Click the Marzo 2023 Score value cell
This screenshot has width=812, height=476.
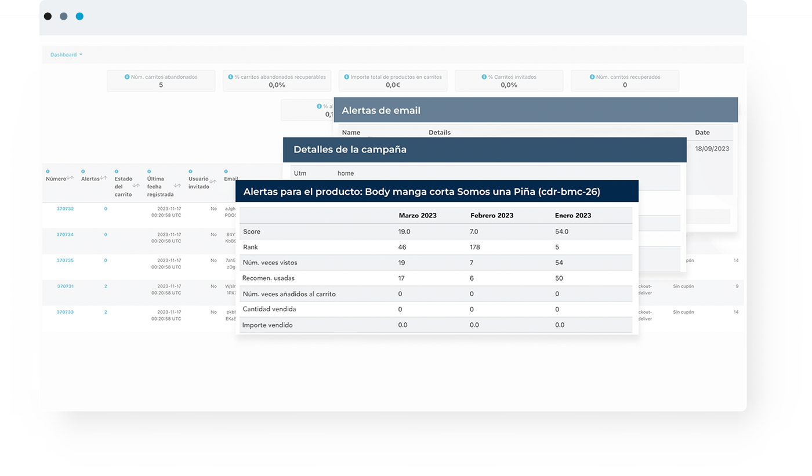[404, 231]
